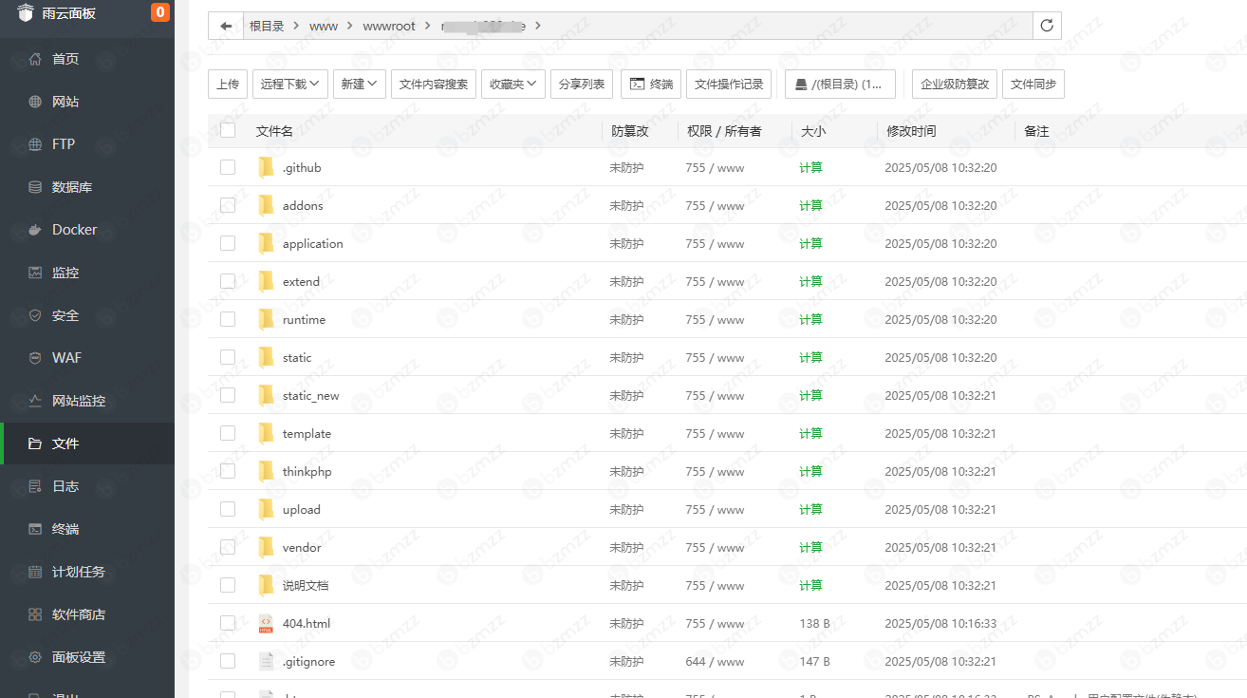This screenshot has height=698, width=1247.
Task: Calculate size of the .github folder
Action: coord(810,167)
